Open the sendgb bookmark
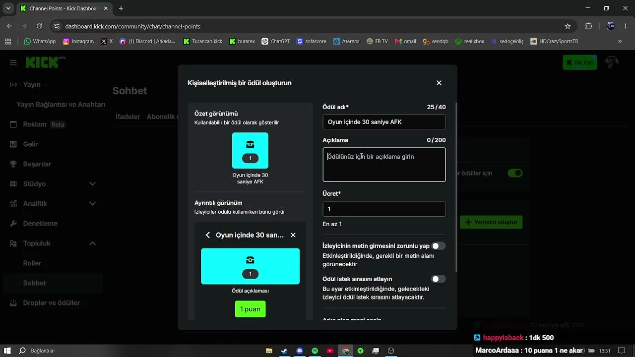This screenshot has height=357, width=635. [436, 41]
